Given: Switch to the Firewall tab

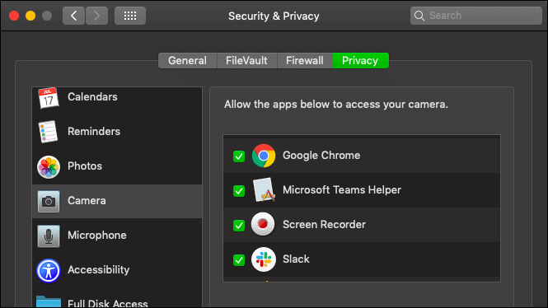Looking at the screenshot, I should pyautogui.click(x=305, y=61).
